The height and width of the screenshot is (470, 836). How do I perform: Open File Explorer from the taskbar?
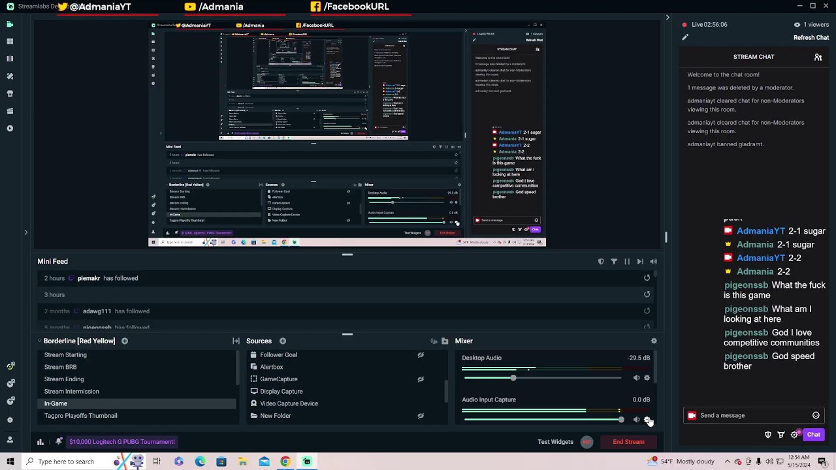242,462
